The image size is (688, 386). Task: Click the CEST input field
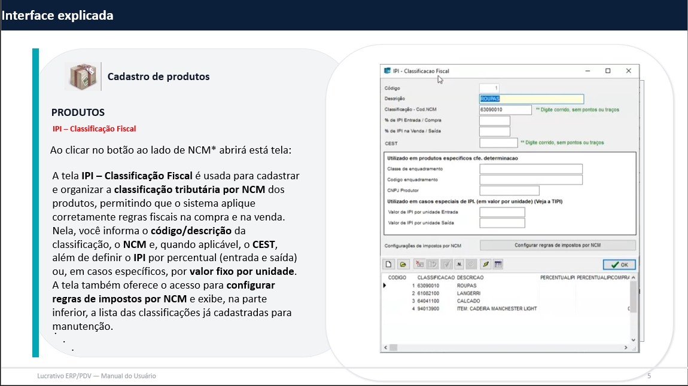(498, 143)
